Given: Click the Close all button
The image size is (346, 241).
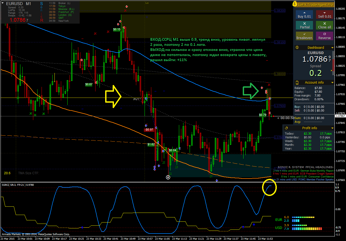Looking at the screenshot, I should point(325,25).
